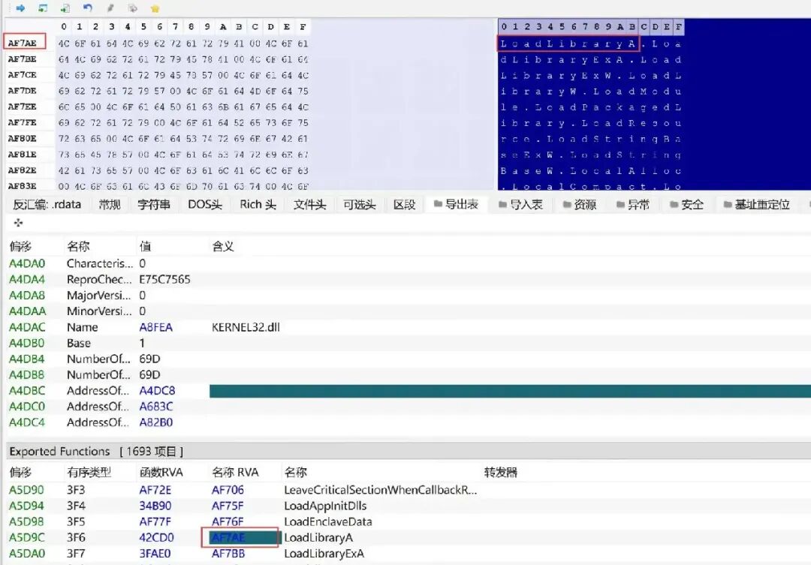Open the 基址重定位 tab

(x=756, y=205)
